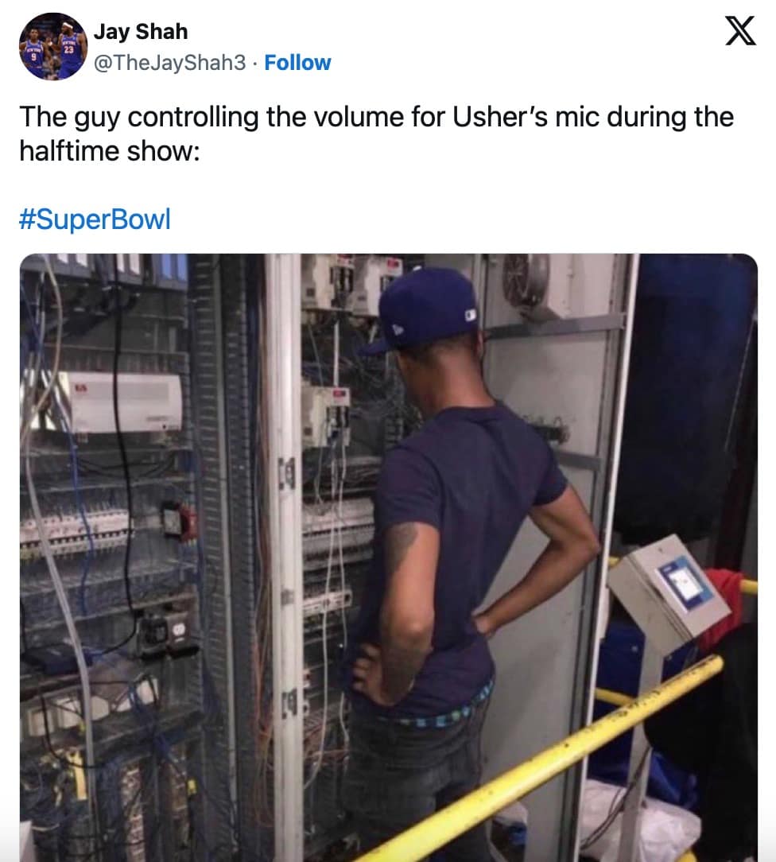Open Jay Shah's profile avatar
Image resolution: width=776 pixels, height=862 pixels.
(x=53, y=46)
